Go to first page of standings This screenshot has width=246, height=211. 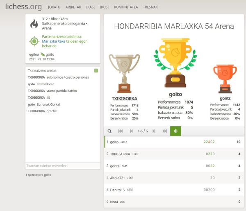[121, 131]
